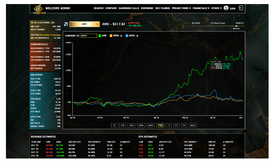Click the search magnifier in ticker box
The image size is (274, 162).
coord(97,24)
